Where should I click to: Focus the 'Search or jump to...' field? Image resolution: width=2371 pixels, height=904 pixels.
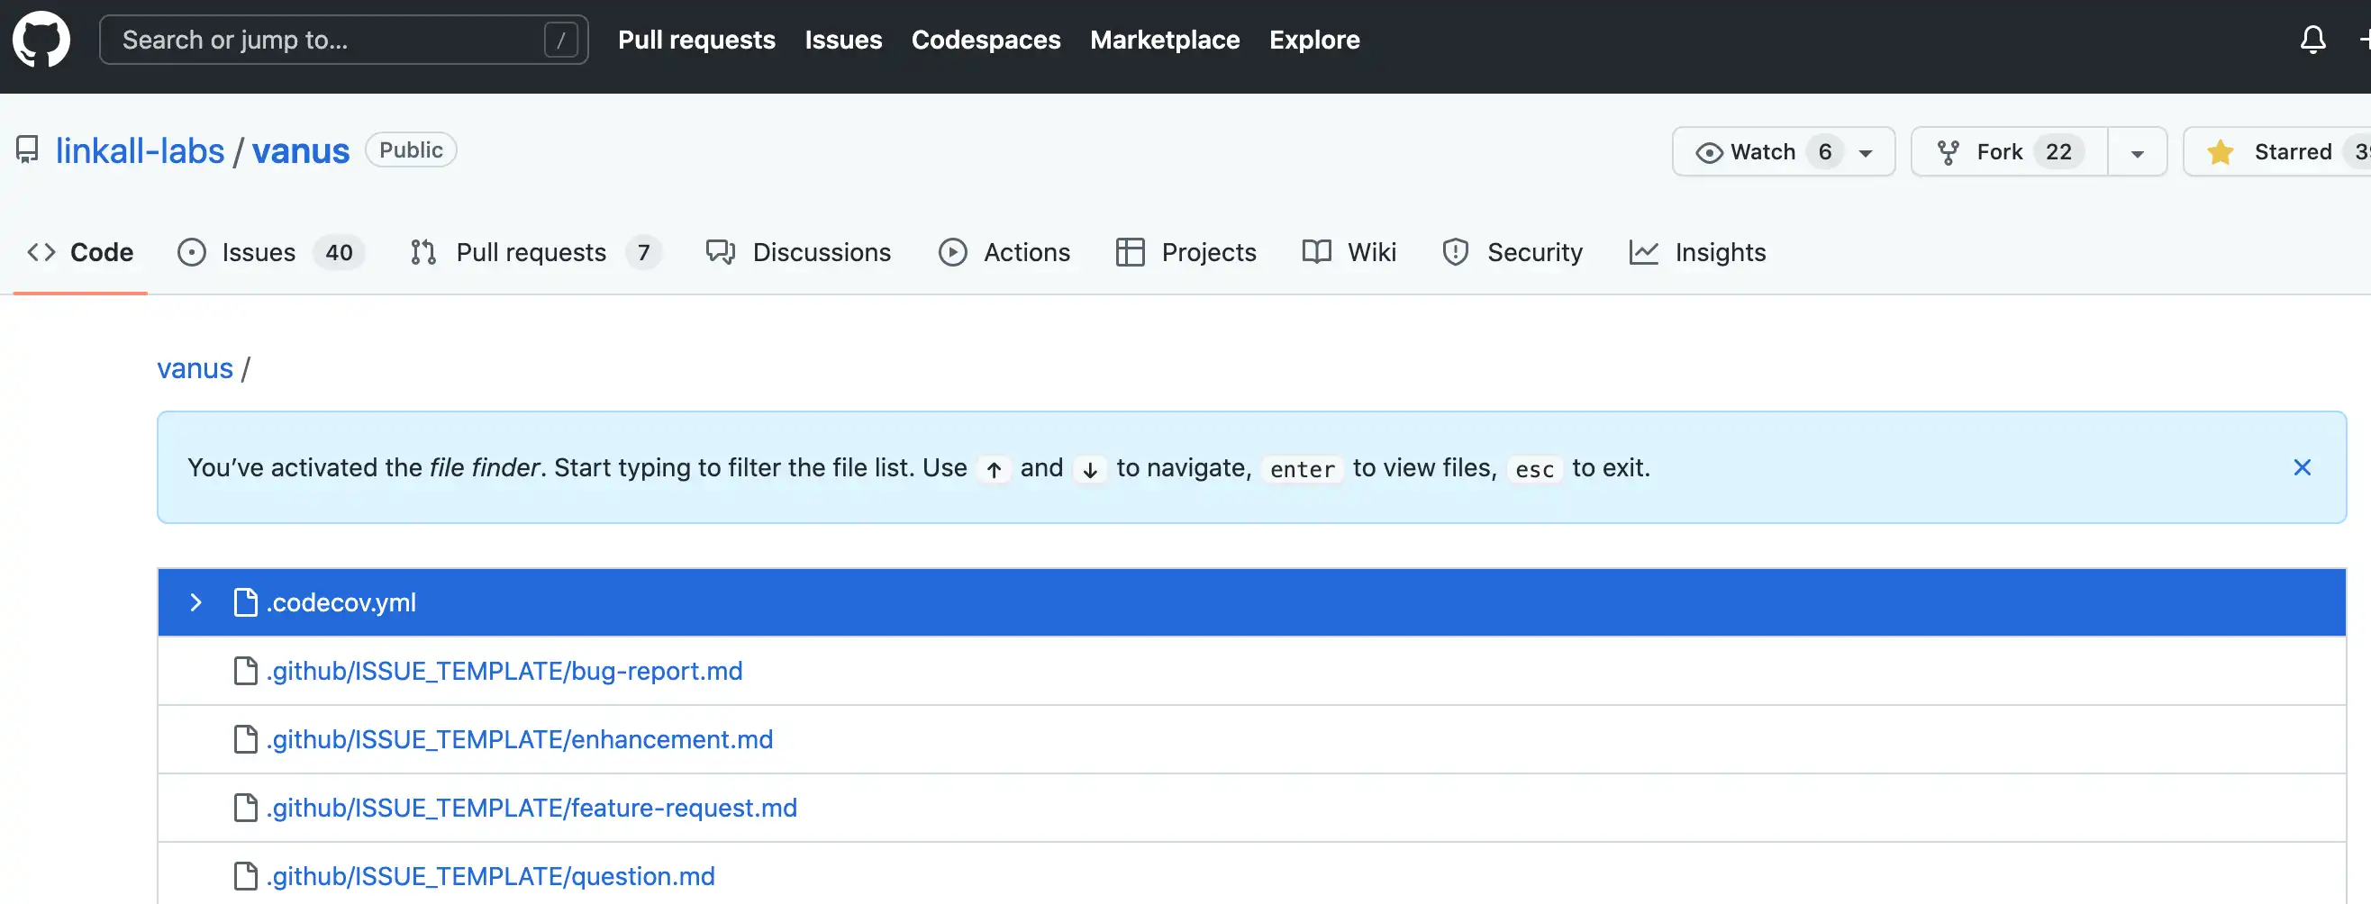[x=343, y=40]
